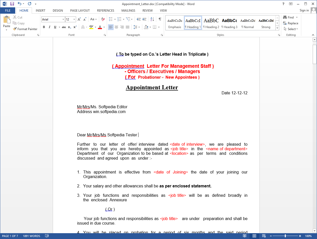This screenshot has width=317, height=239.
Task: Click the Numbering list icon
Action: coord(120,19)
